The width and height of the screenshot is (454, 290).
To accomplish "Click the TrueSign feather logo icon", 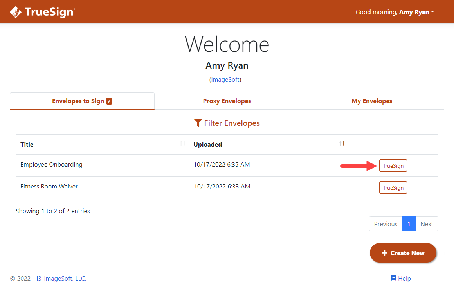I will point(16,11).
